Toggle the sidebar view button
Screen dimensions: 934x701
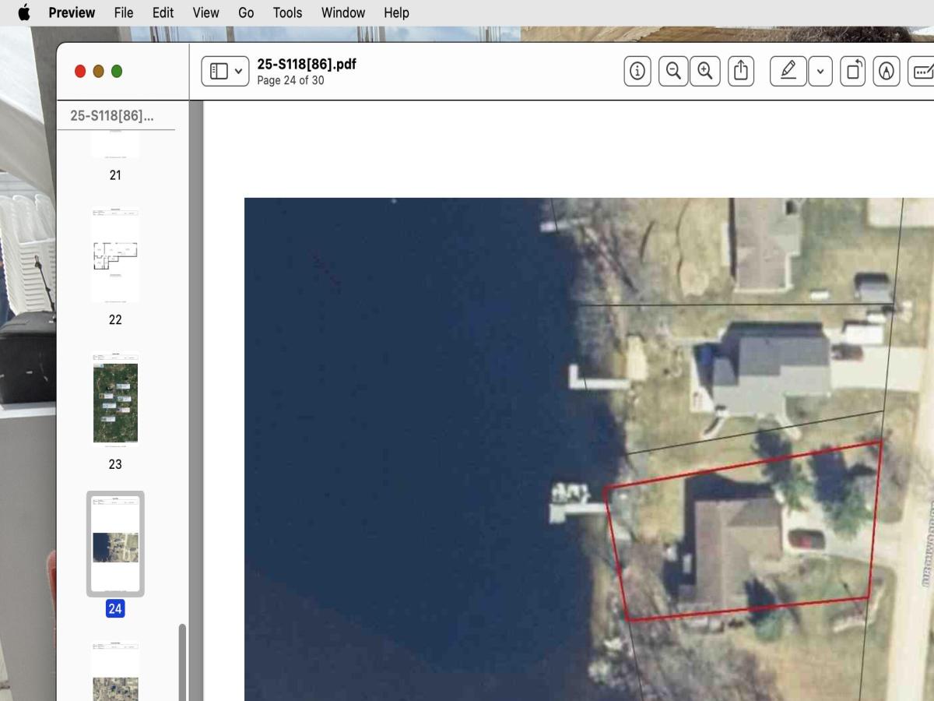pyautogui.click(x=219, y=71)
